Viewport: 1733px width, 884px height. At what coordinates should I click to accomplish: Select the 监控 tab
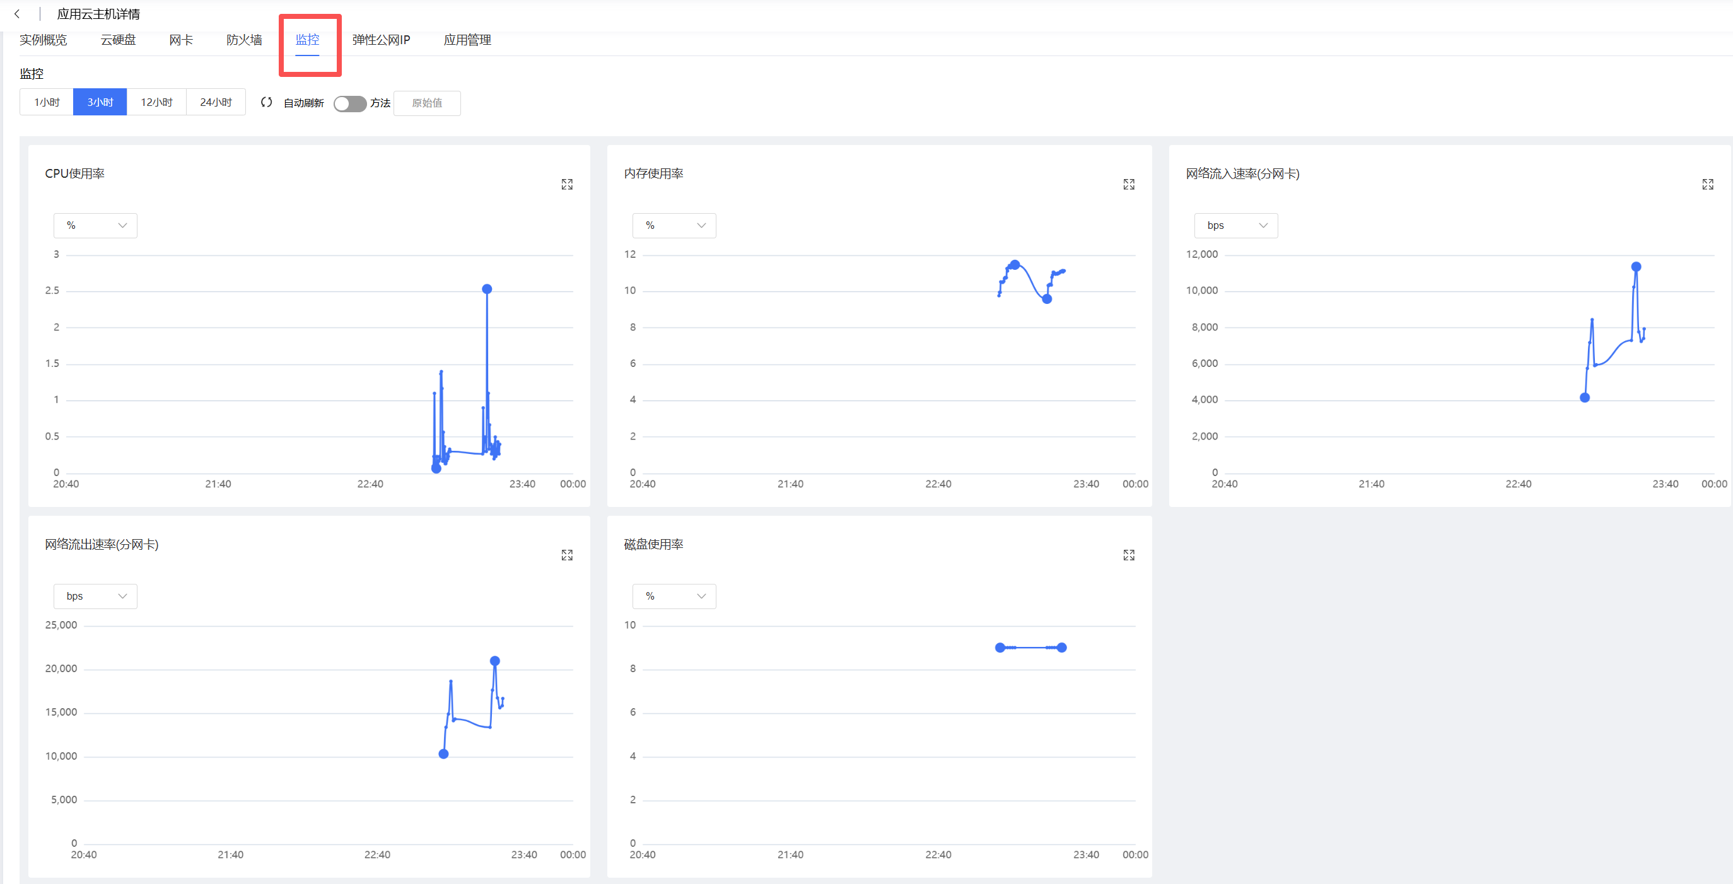tap(308, 40)
